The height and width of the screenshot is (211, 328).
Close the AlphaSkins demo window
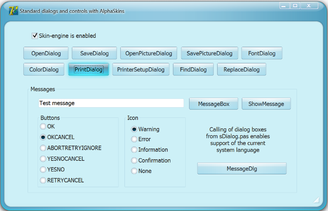click(309, 6)
